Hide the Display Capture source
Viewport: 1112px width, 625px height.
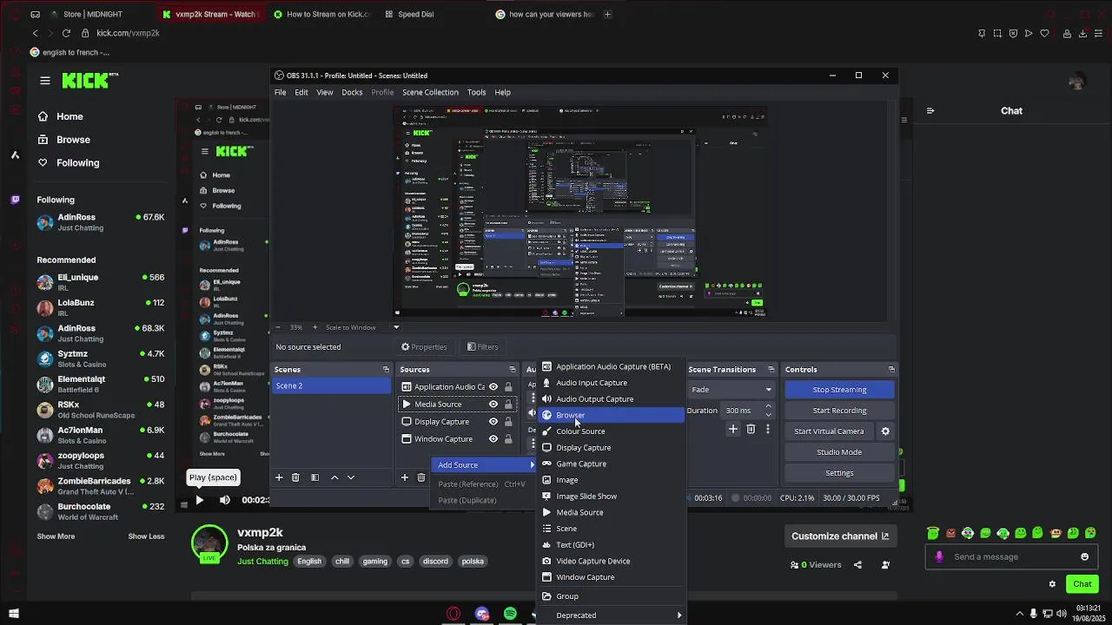[x=493, y=422]
